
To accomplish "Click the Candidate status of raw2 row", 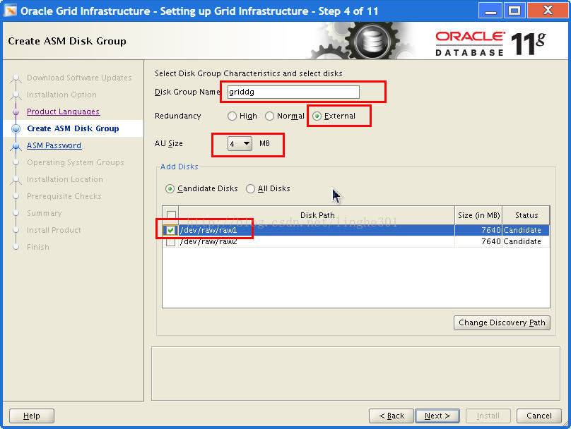I will (522, 241).
